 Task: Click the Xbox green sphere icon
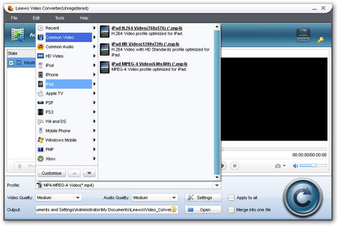pos(41,159)
